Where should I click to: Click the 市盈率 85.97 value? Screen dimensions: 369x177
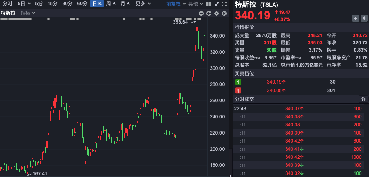click(316, 57)
